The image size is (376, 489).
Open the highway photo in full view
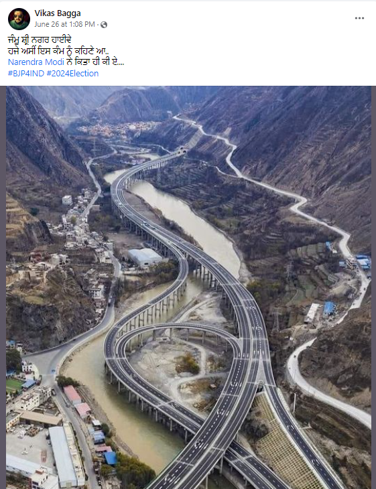click(188, 287)
